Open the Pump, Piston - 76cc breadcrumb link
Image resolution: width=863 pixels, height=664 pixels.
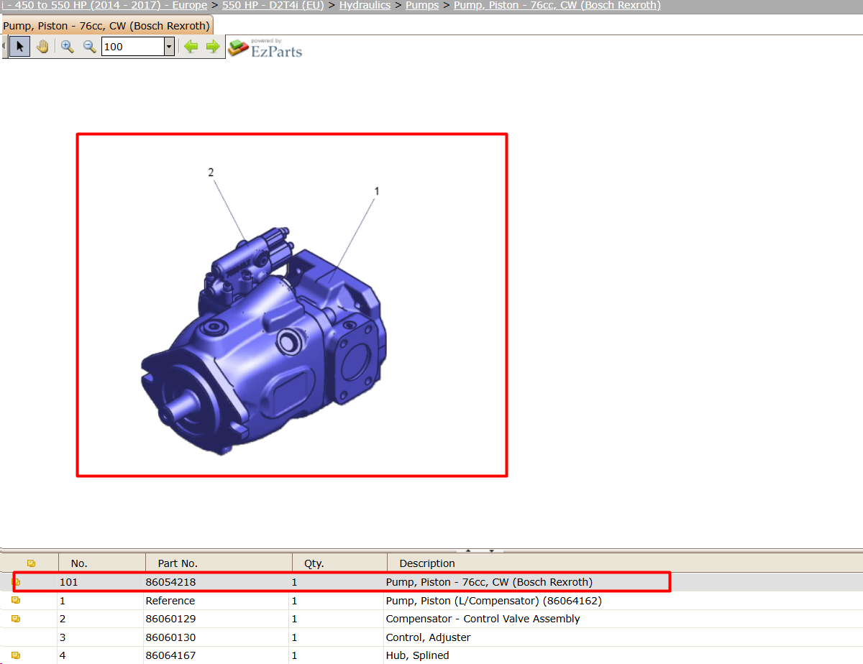pyautogui.click(x=557, y=5)
